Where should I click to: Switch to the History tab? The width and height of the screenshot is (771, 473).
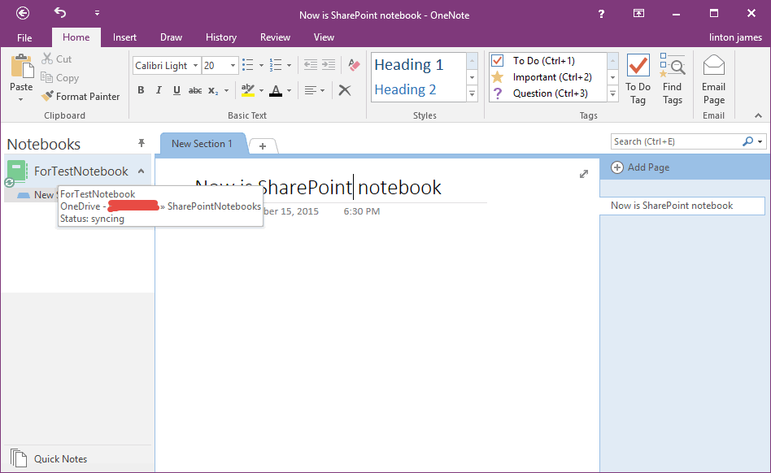coord(220,37)
